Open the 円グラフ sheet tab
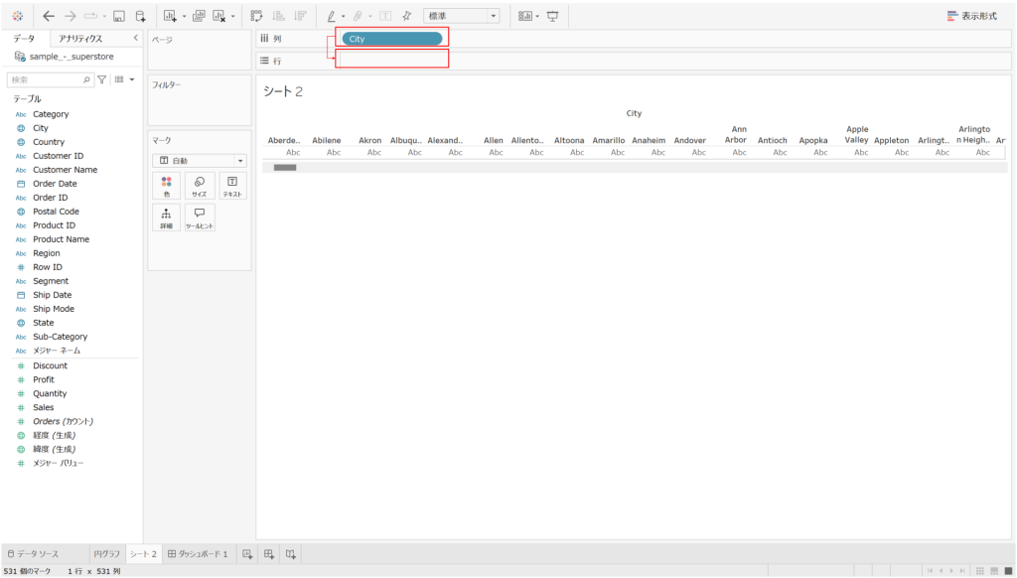 pos(106,553)
